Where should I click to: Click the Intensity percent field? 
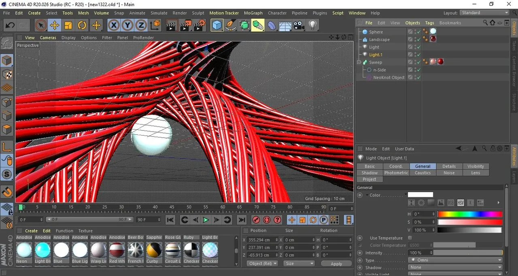coord(421,253)
